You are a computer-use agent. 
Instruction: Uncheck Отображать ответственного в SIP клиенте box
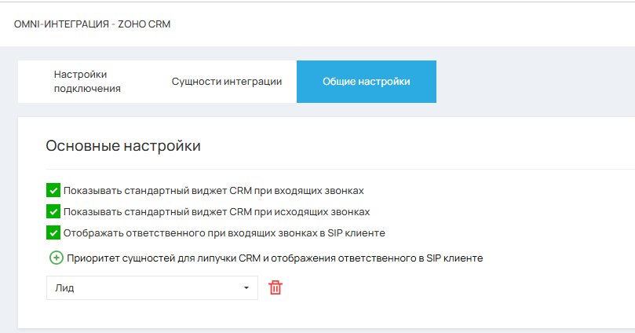[53, 232]
